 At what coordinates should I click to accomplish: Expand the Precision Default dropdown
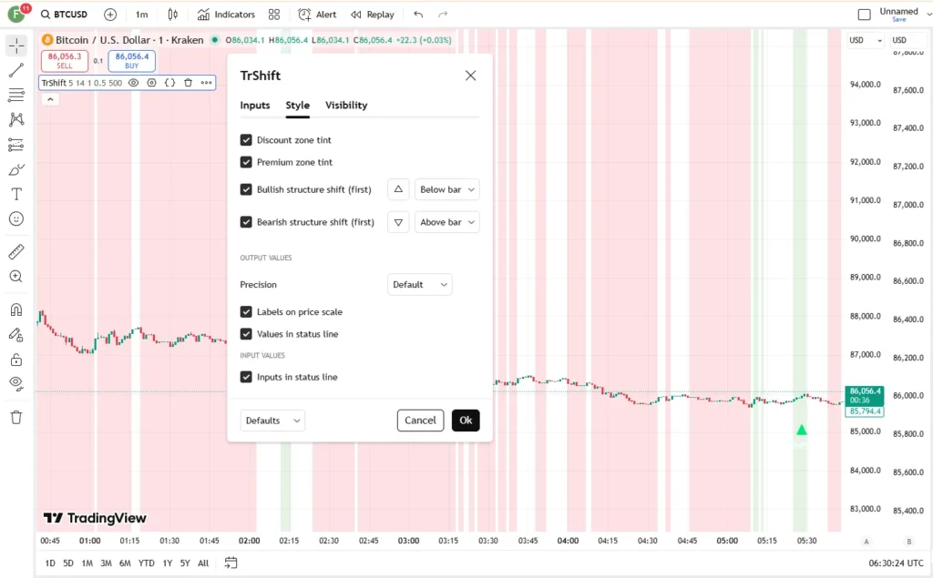point(419,285)
